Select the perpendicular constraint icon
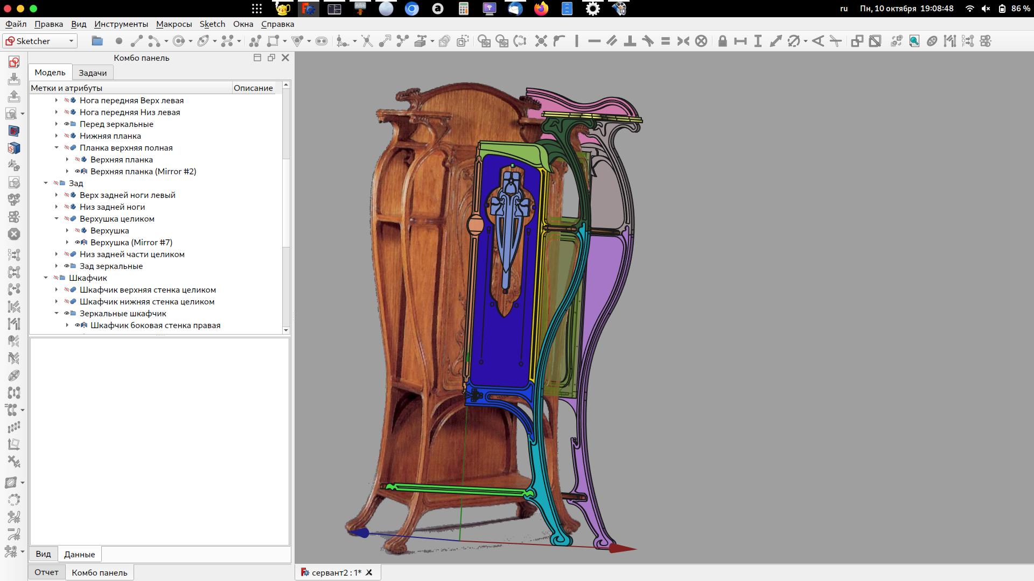The image size is (1034, 581). click(x=630, y=41)
